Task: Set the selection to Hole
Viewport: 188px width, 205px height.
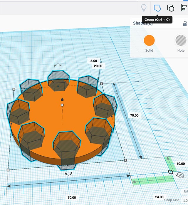Action: [x=181, y=40]
